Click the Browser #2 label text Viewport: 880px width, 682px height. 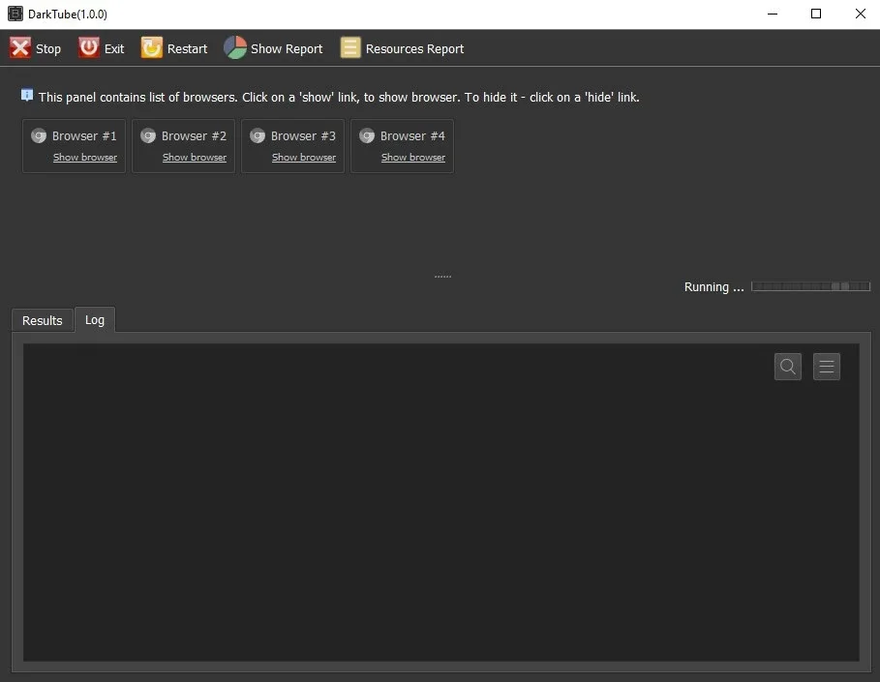[x=195, y=135]
